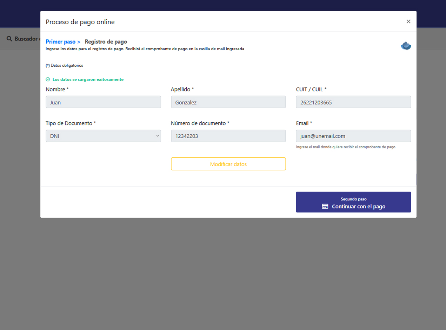Image resolution: width=446 pixels, height=330 pixels.
Task: Click the blue lotus logo icon
Action: 406,46
